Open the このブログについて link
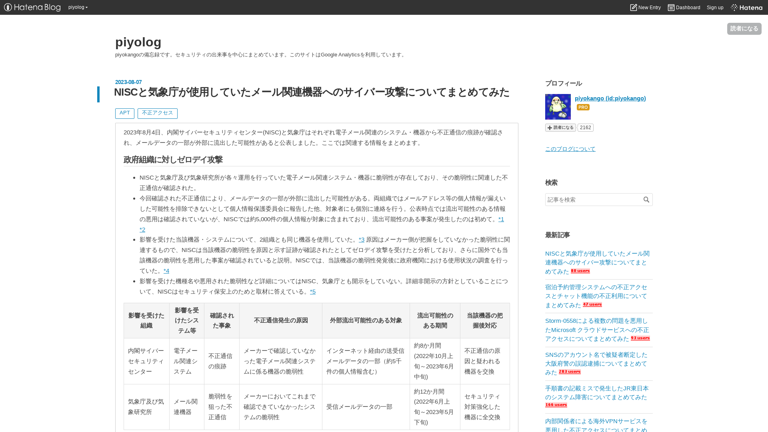Image resolution: width=768 pixels, height=432 pixels. coord(570,149)
